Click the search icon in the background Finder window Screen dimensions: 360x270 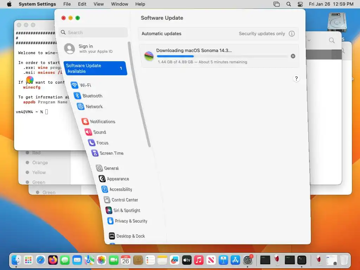point(332,41)
